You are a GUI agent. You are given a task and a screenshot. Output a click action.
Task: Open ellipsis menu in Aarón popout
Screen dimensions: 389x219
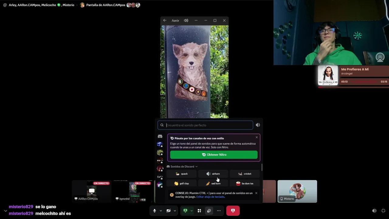196,20
